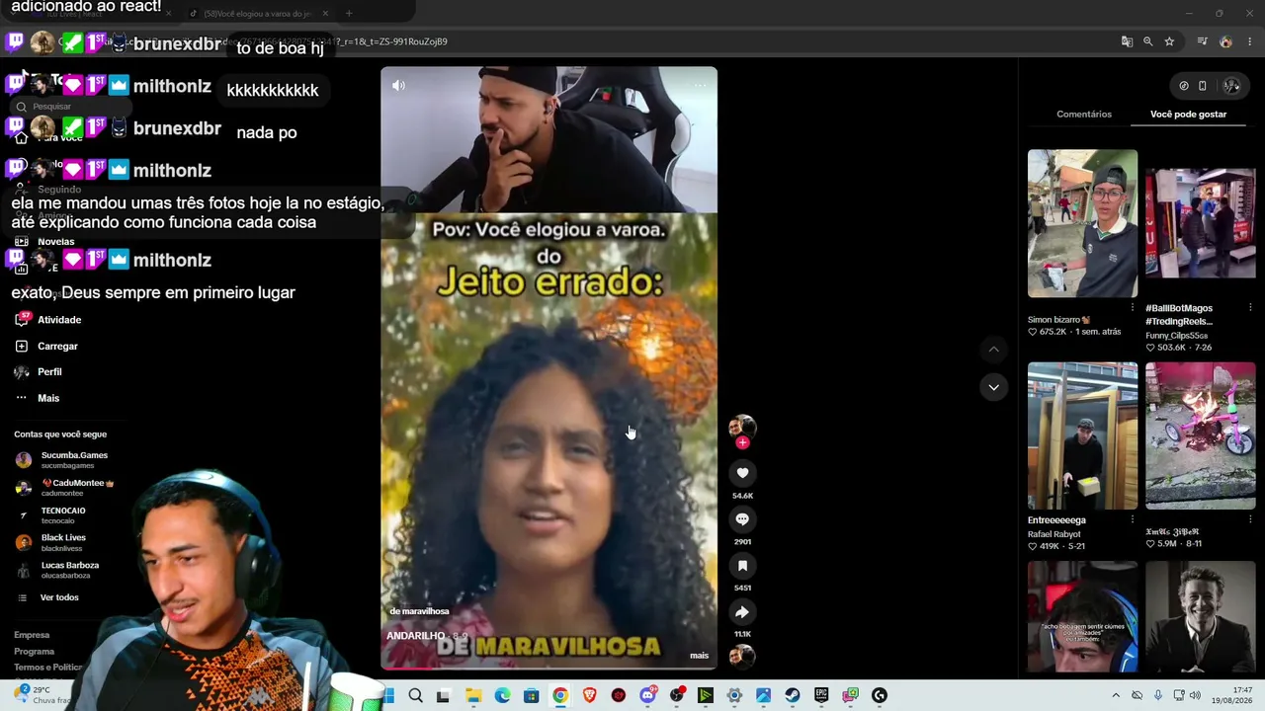The width and height of the screenshot is (1265, 711).
Task: Open Windows taskbar search
Action: coord(416,695)
